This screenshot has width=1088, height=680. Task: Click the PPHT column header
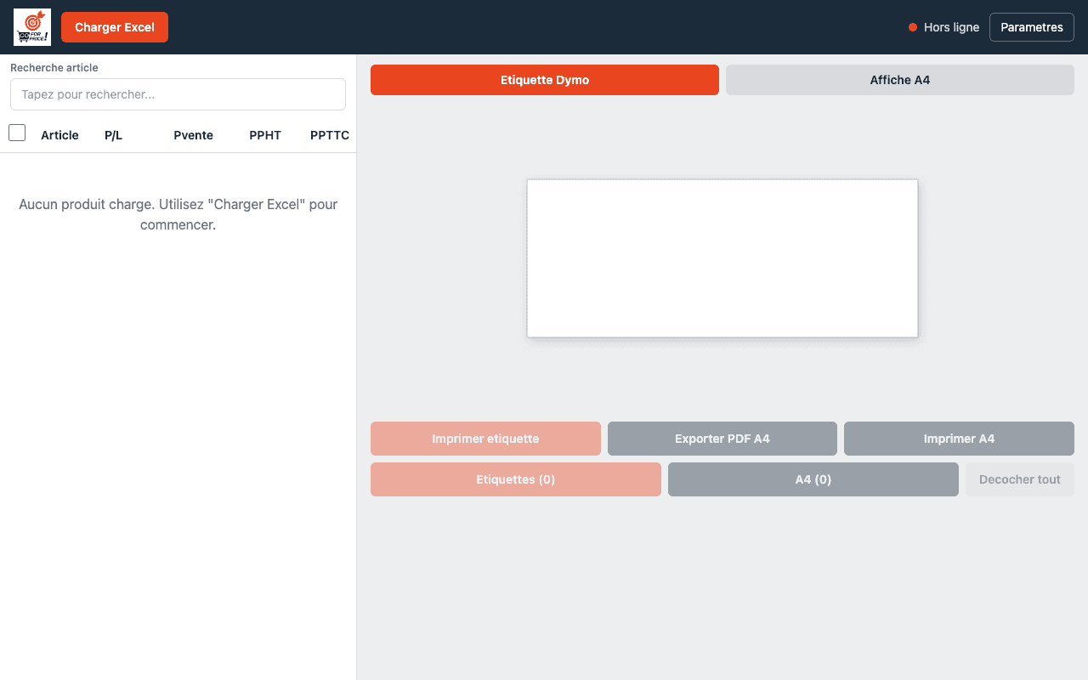pyautogui.click(x=265, y=135)
